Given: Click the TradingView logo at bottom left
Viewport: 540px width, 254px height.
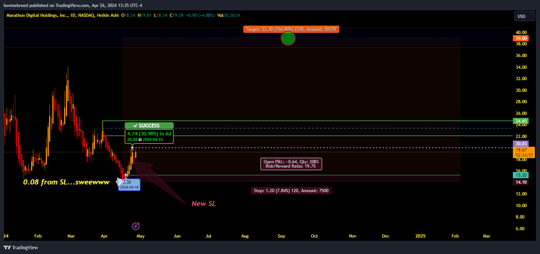Looking at the screenshot, I should pyautogui.click(x=21, y=247).
